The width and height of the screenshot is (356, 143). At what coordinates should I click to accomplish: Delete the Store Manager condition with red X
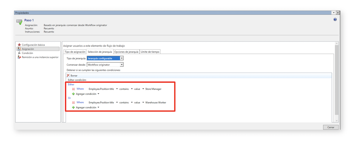73,89
